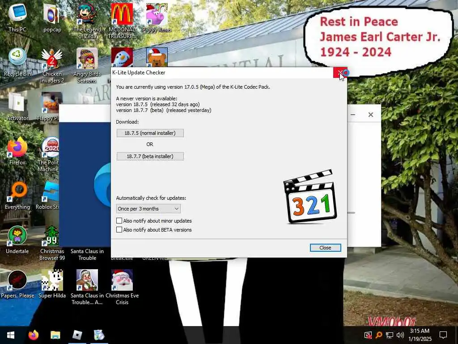Screen dimensions: 458x344
Task: Open network tray icon
Action: [390, 335]
